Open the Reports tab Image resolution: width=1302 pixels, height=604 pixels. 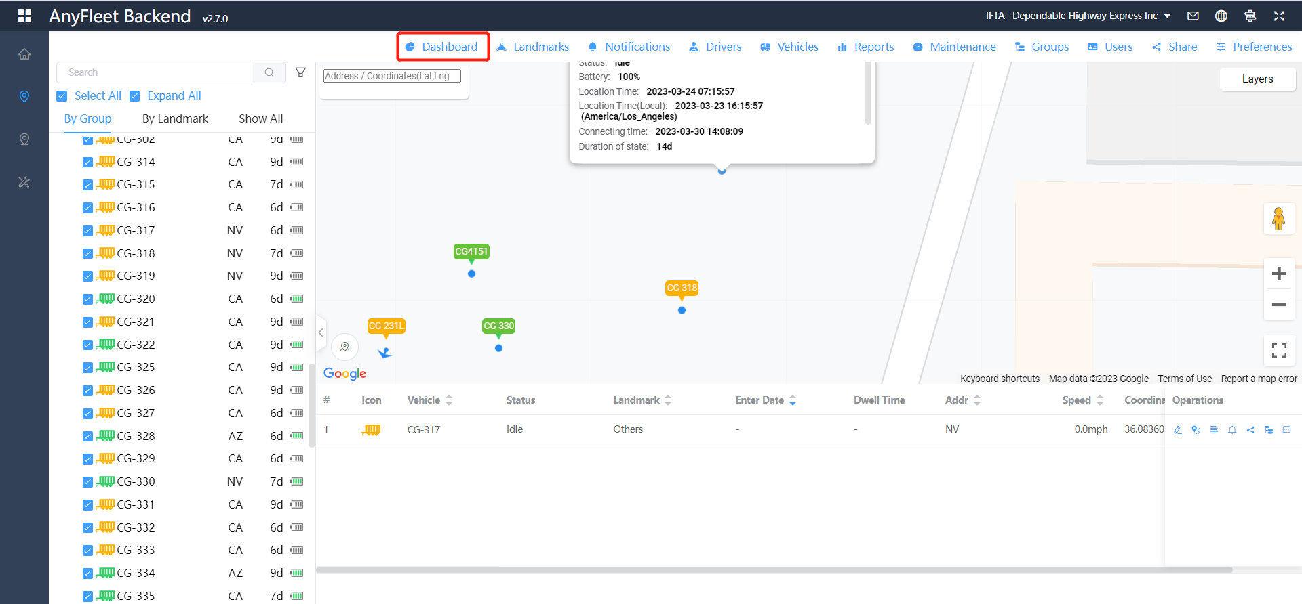tap(866, 47)
